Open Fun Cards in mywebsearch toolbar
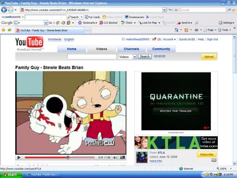Image resolution: width=237 pixels, height=178 pixels. coord(92,17)
